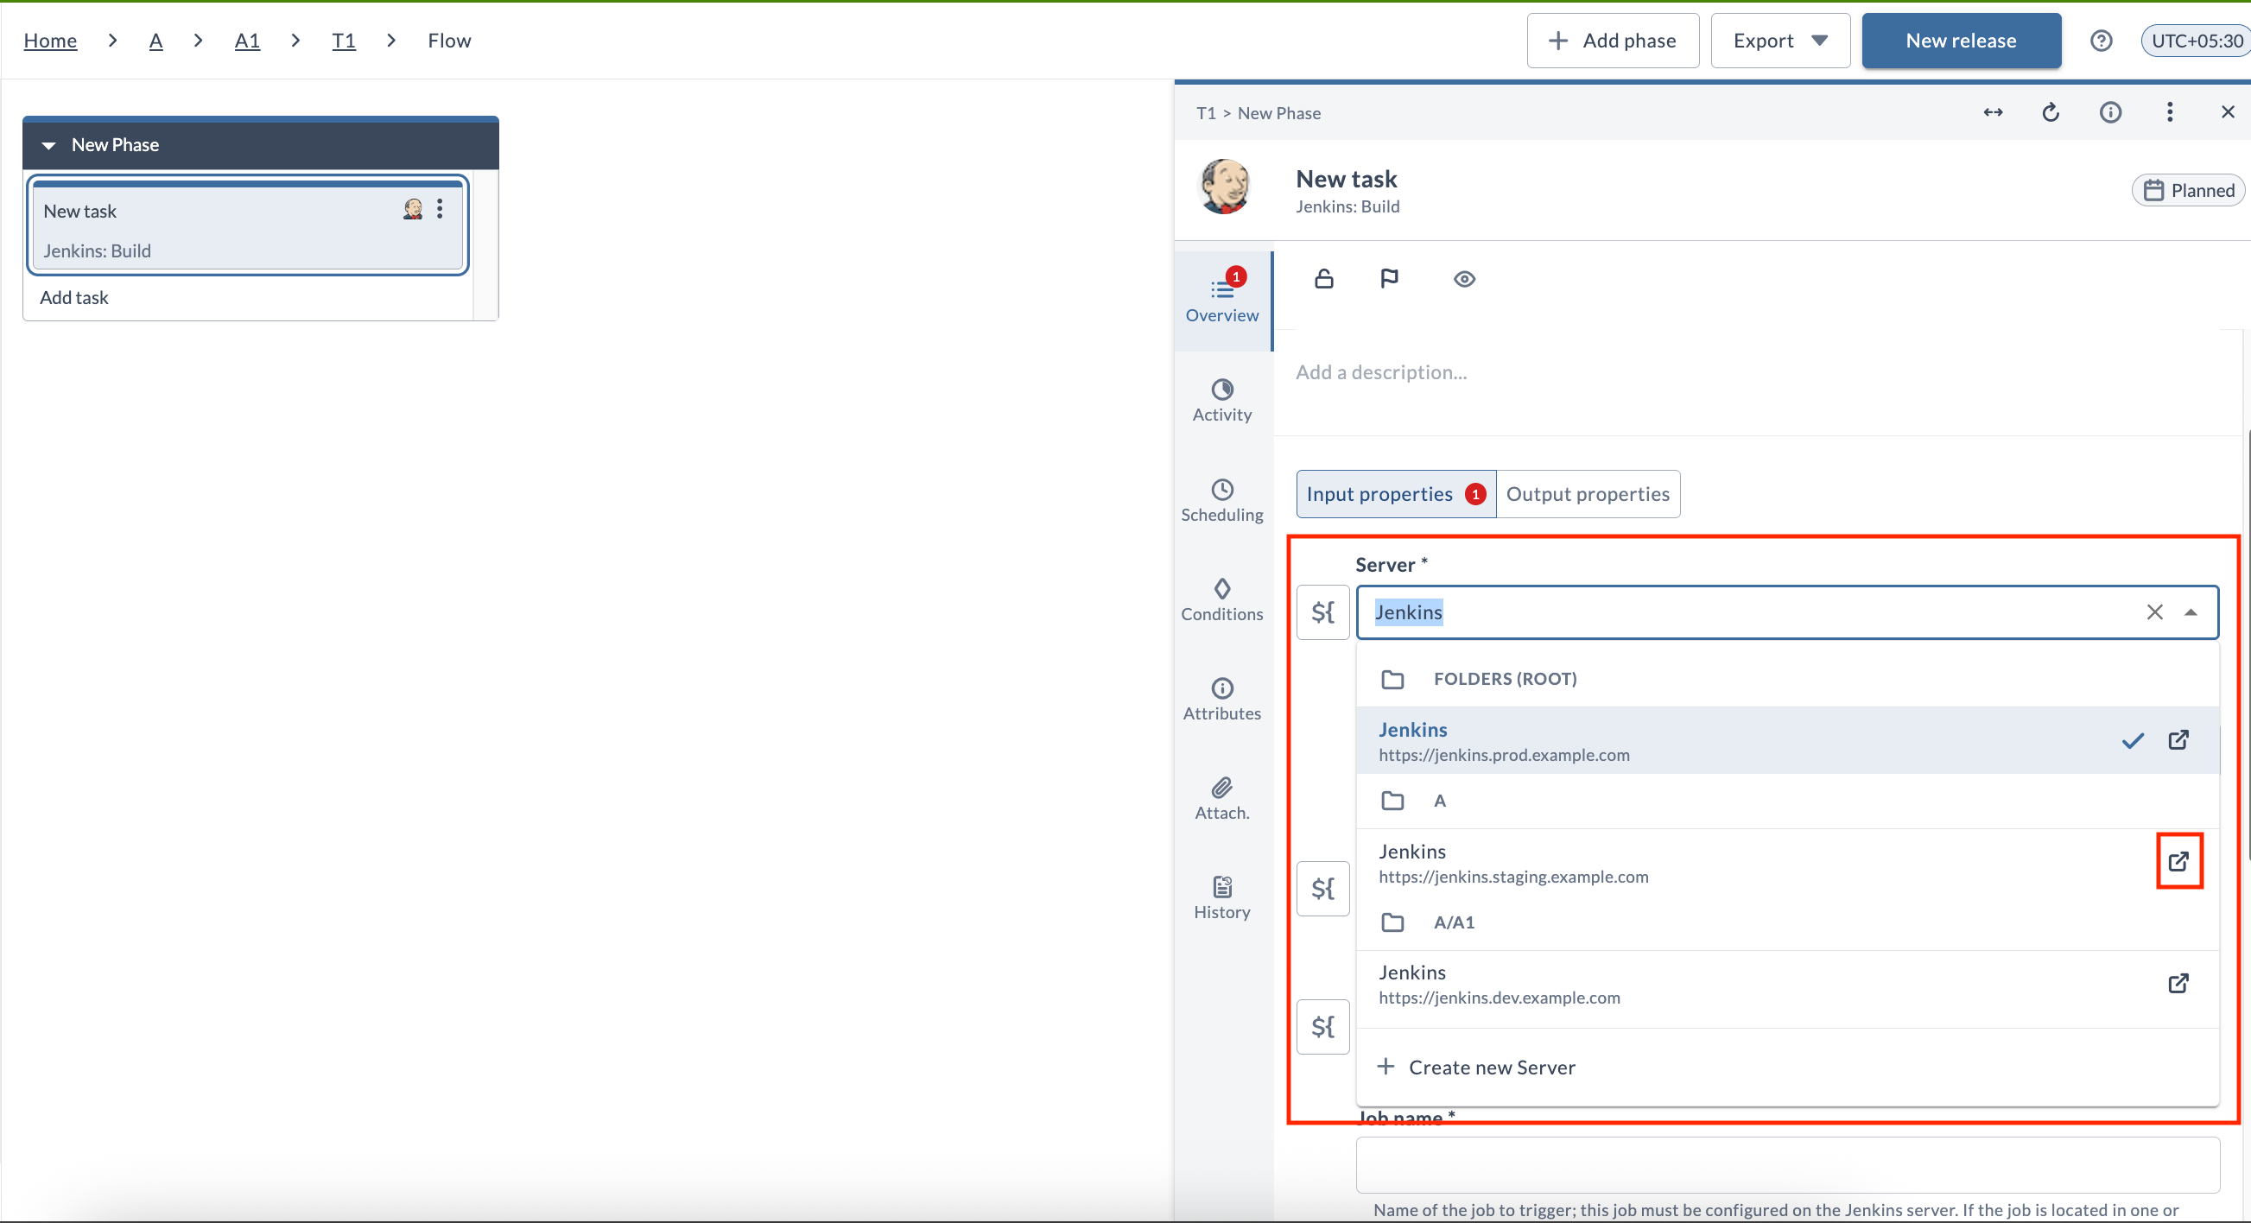Open Jenkins dev server external link

(2178, 983)
